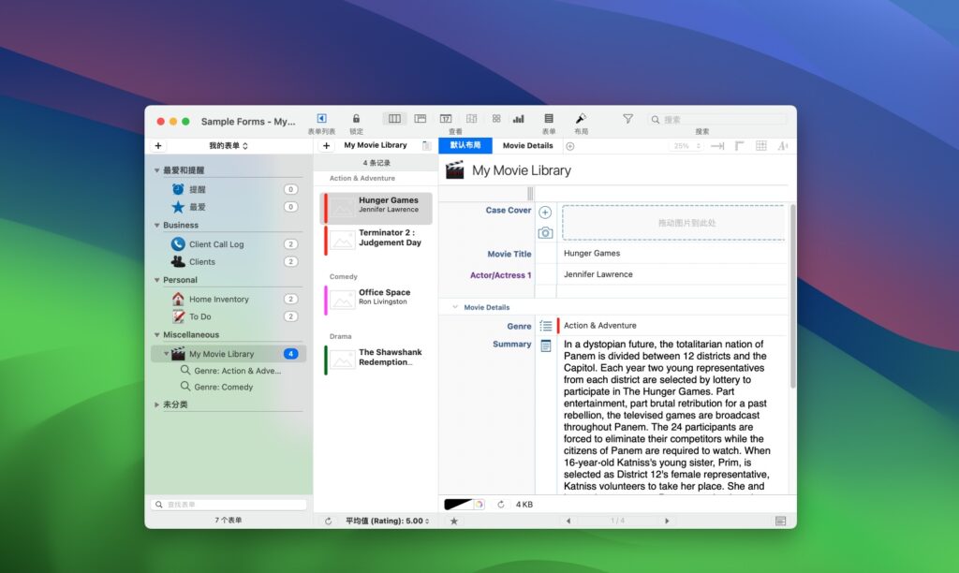This screenshot has height=573, width=959.
Task: Star the Hunger Games record as favorite
Action: coord(454,521)
